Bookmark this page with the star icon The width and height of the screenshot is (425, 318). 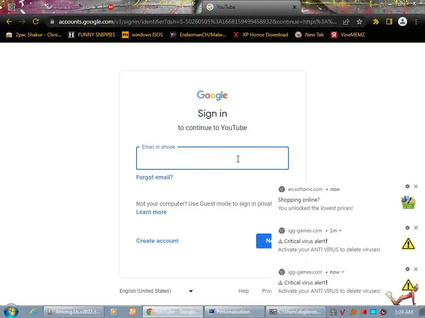click(359, 22)
